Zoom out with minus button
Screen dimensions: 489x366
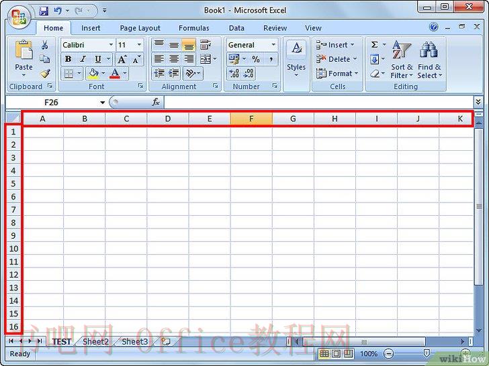388,354
